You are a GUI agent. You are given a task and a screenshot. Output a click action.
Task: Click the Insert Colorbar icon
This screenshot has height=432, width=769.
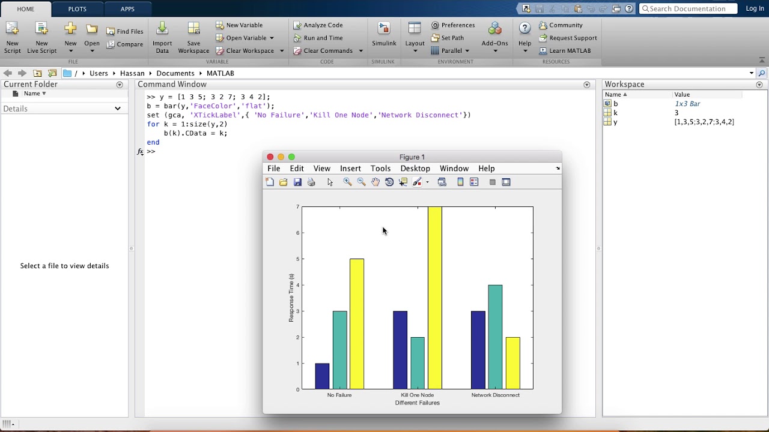pos(460,182)
